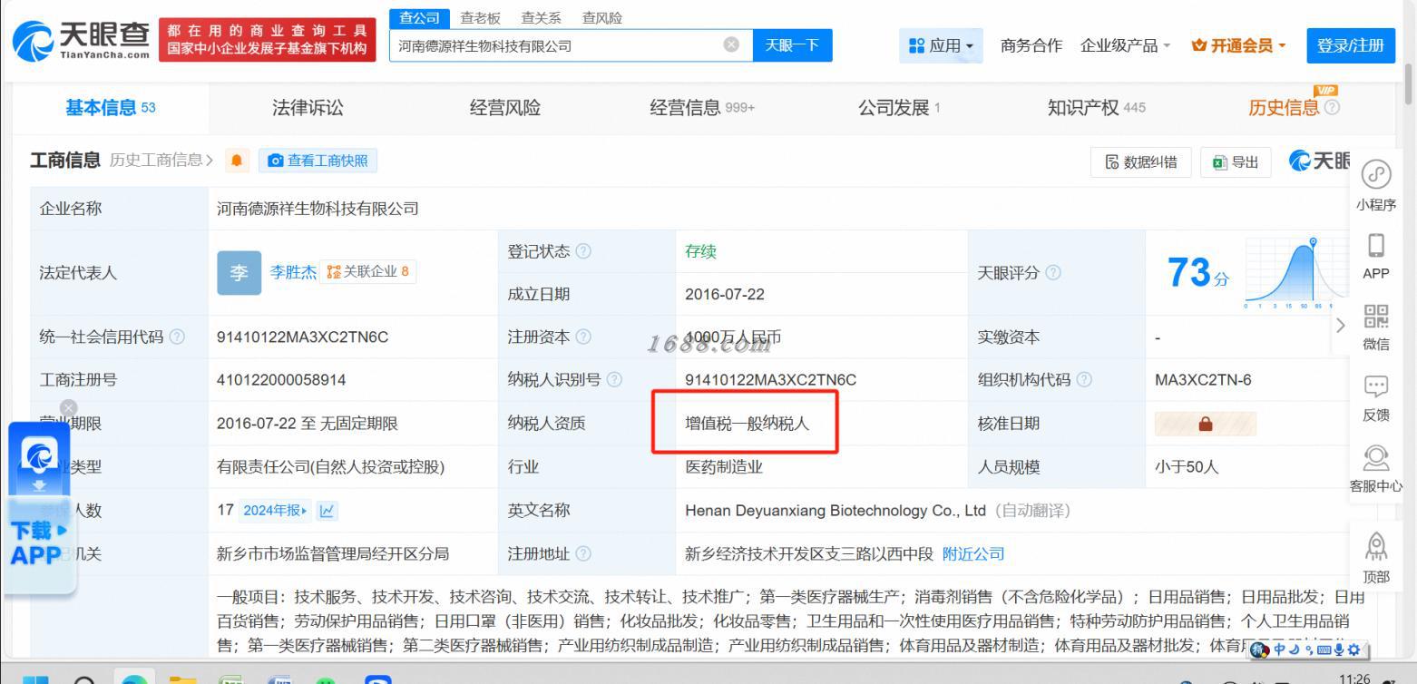
Task: Open 客服中心 in the sidebar
Action: (x=1376, y=468)
